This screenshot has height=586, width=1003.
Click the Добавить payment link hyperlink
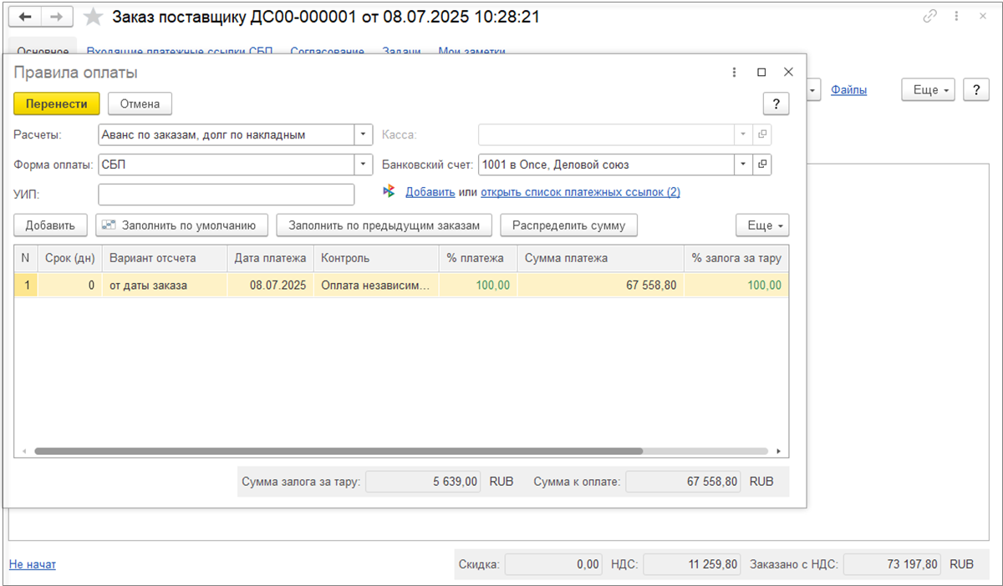coord(430,192)
